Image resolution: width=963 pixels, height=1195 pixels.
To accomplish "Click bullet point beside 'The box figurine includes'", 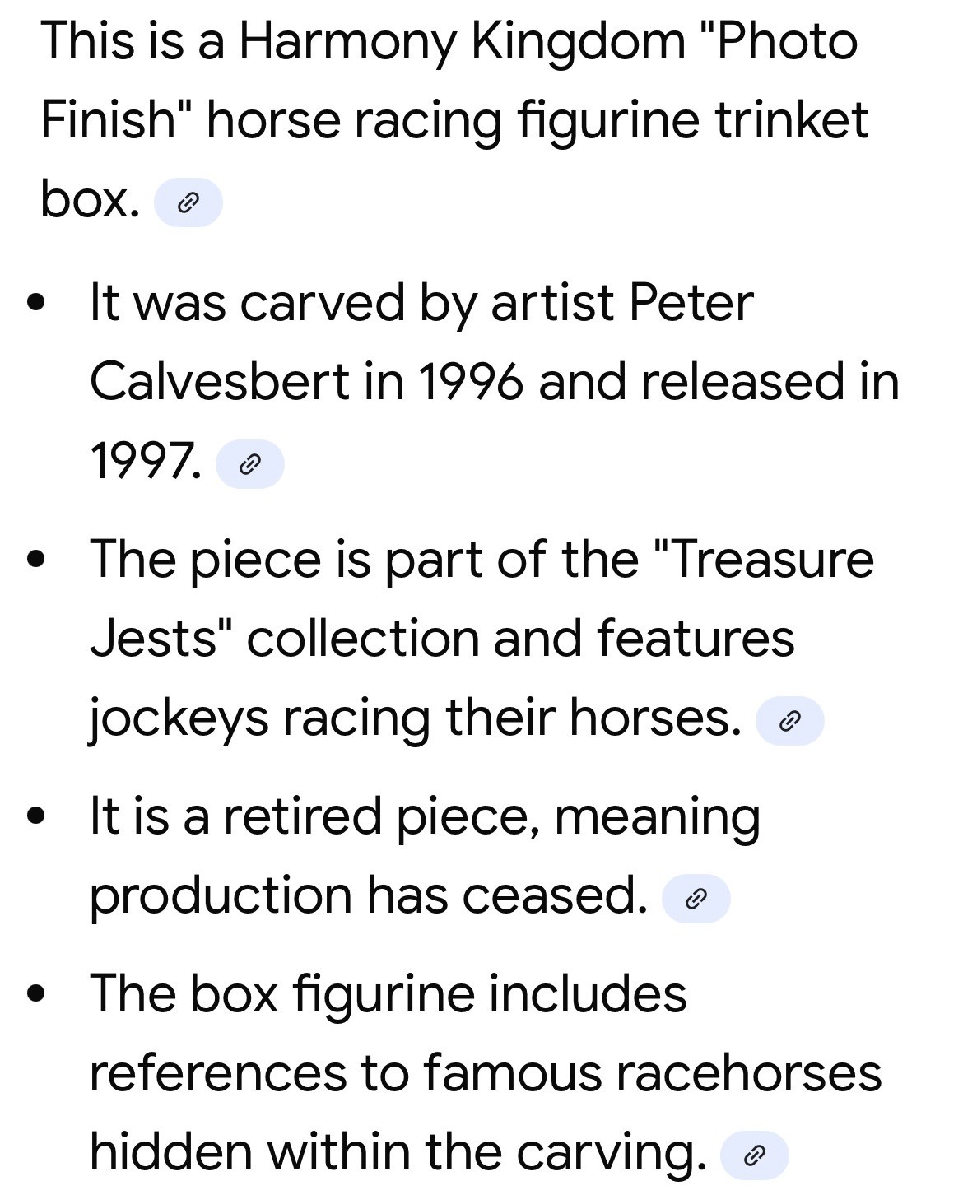I will point(35,994).
